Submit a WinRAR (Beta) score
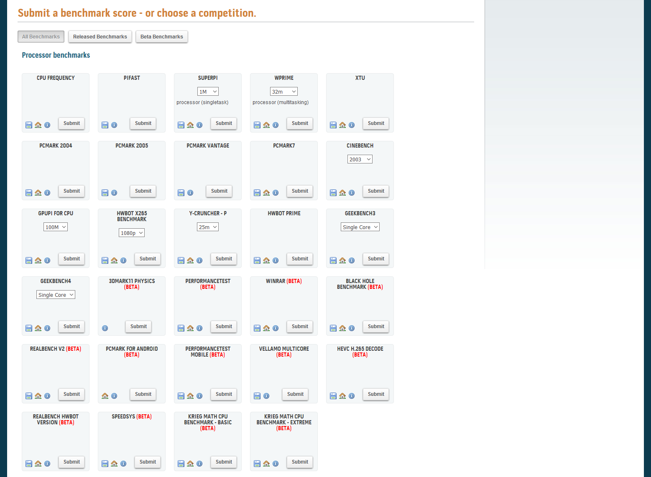The height and width of the screenshot is (477, 651). [300, 327]
